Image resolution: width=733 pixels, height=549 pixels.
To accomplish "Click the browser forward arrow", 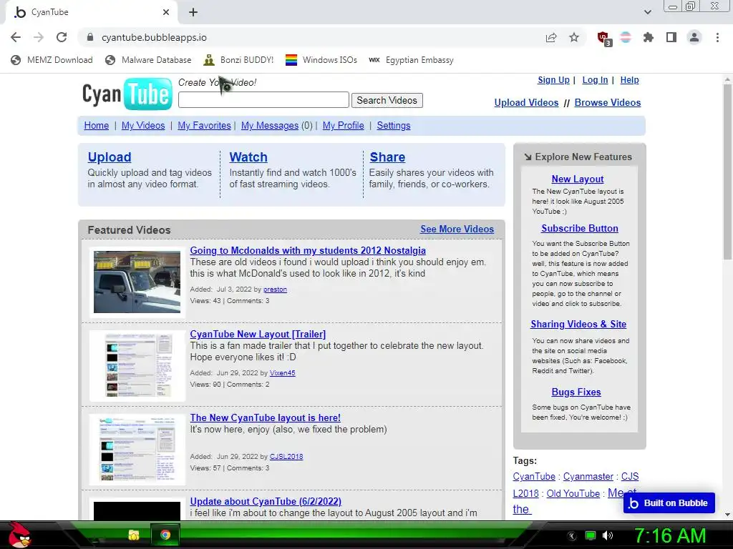I will (39, 37).
